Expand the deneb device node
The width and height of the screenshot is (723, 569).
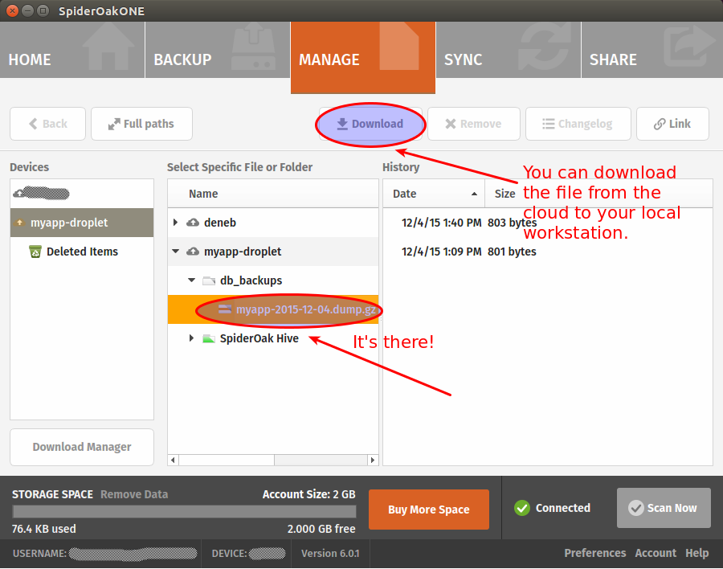point(175,223)
